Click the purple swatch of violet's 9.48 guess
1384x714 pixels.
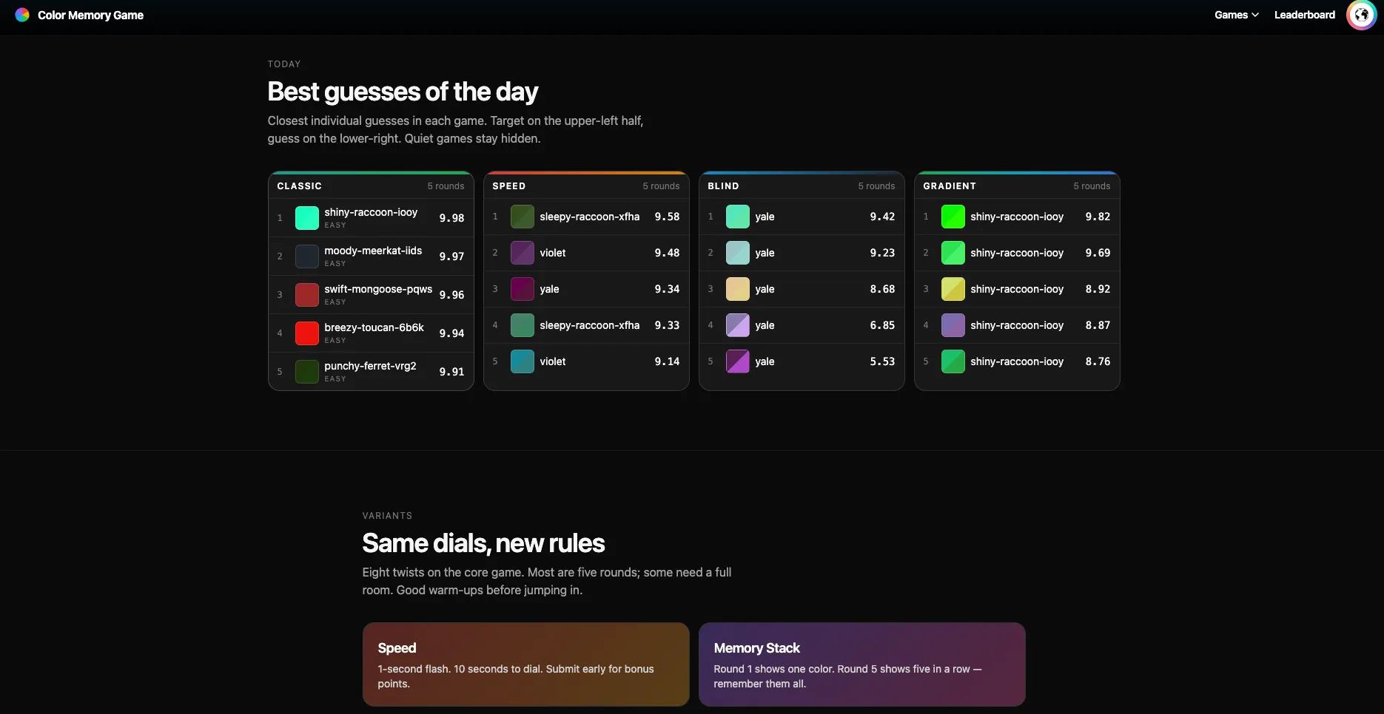pos(523,253)
